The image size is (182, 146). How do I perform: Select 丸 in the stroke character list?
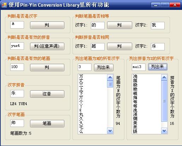81,114
